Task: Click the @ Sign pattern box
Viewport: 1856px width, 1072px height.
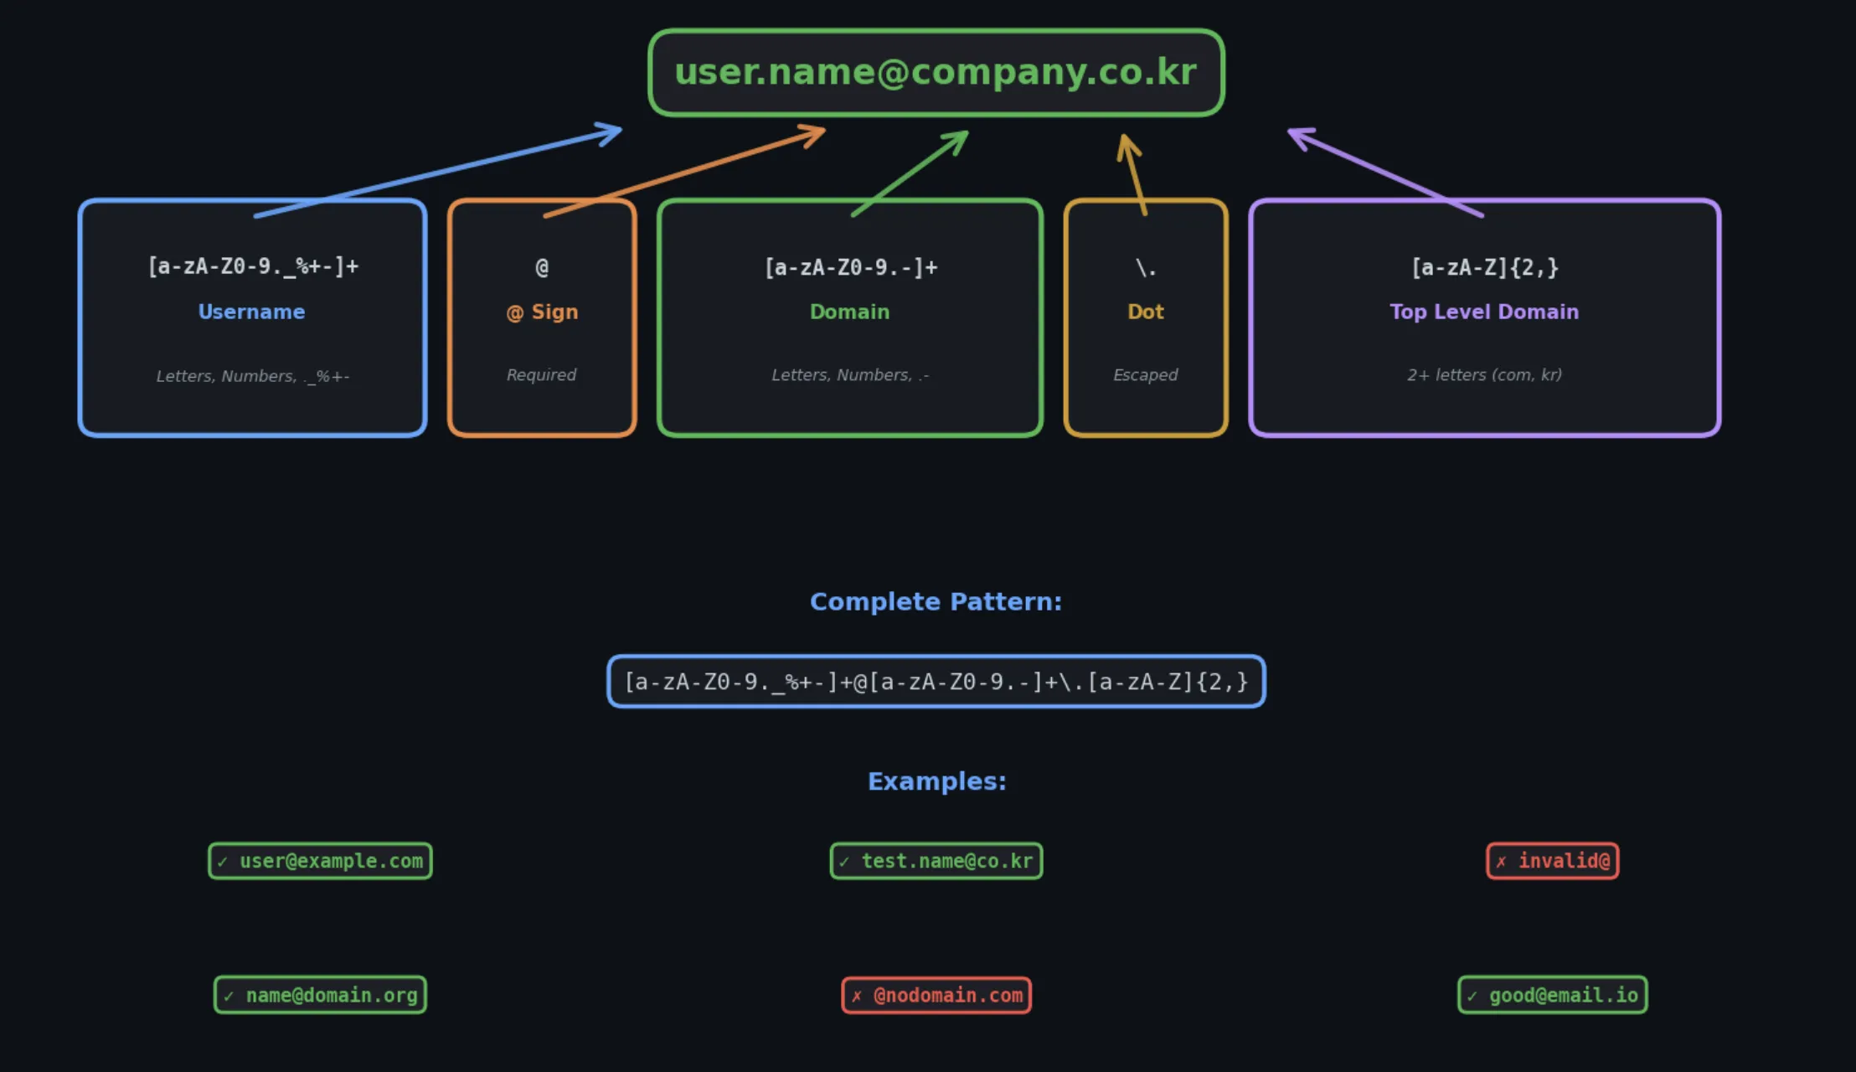Action: click(x=542, y=318)
